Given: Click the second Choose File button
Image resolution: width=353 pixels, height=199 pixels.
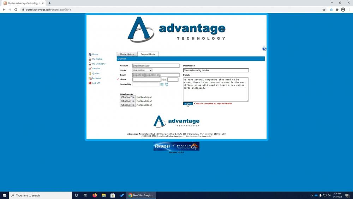Looking at the screenshot, I should [x=128, y=101].
